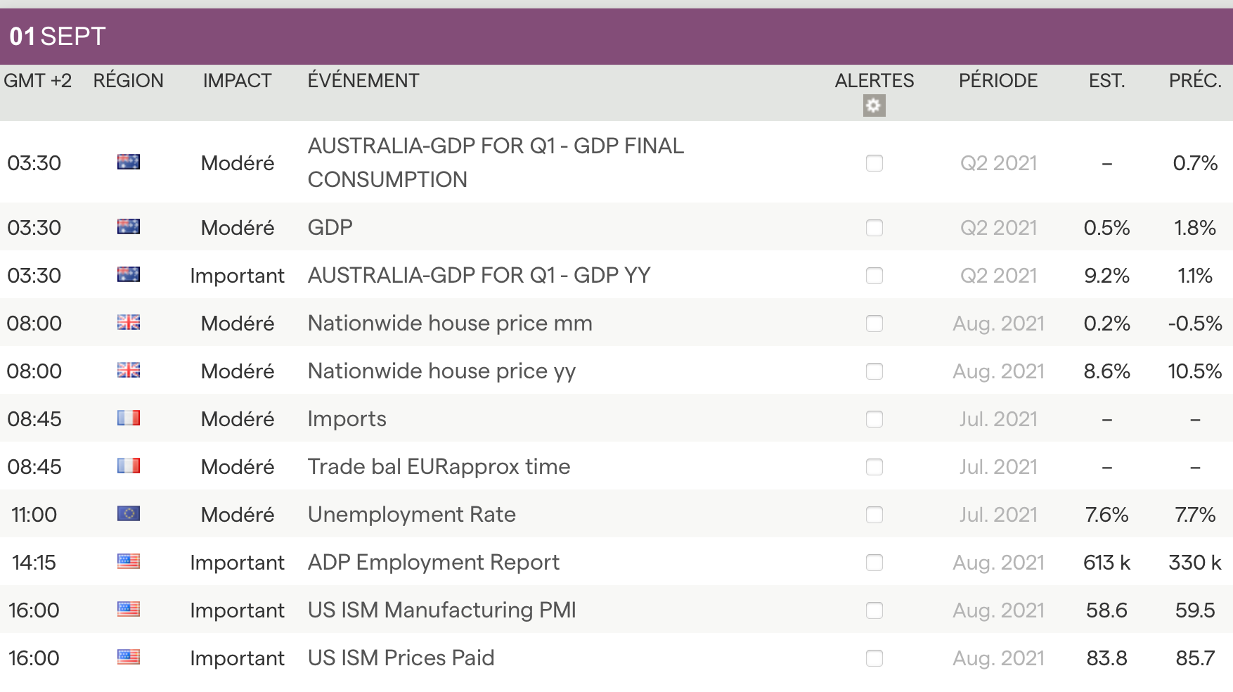Image resolution: width=1233 pixels, height=692 pixels.
Task: Toggle alert for US ISM Manufacturing PMI
Action: (874, 610)
